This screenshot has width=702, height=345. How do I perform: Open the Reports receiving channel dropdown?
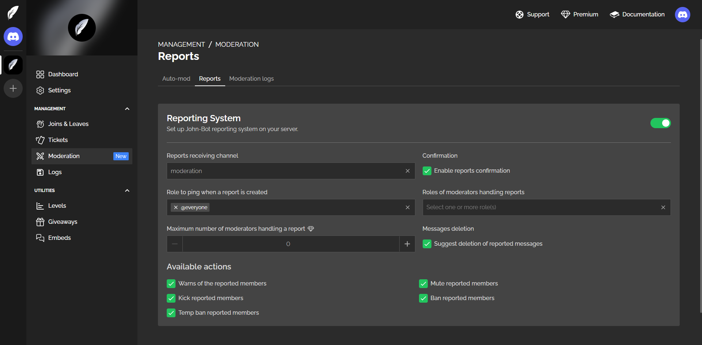tap(291, 171)
